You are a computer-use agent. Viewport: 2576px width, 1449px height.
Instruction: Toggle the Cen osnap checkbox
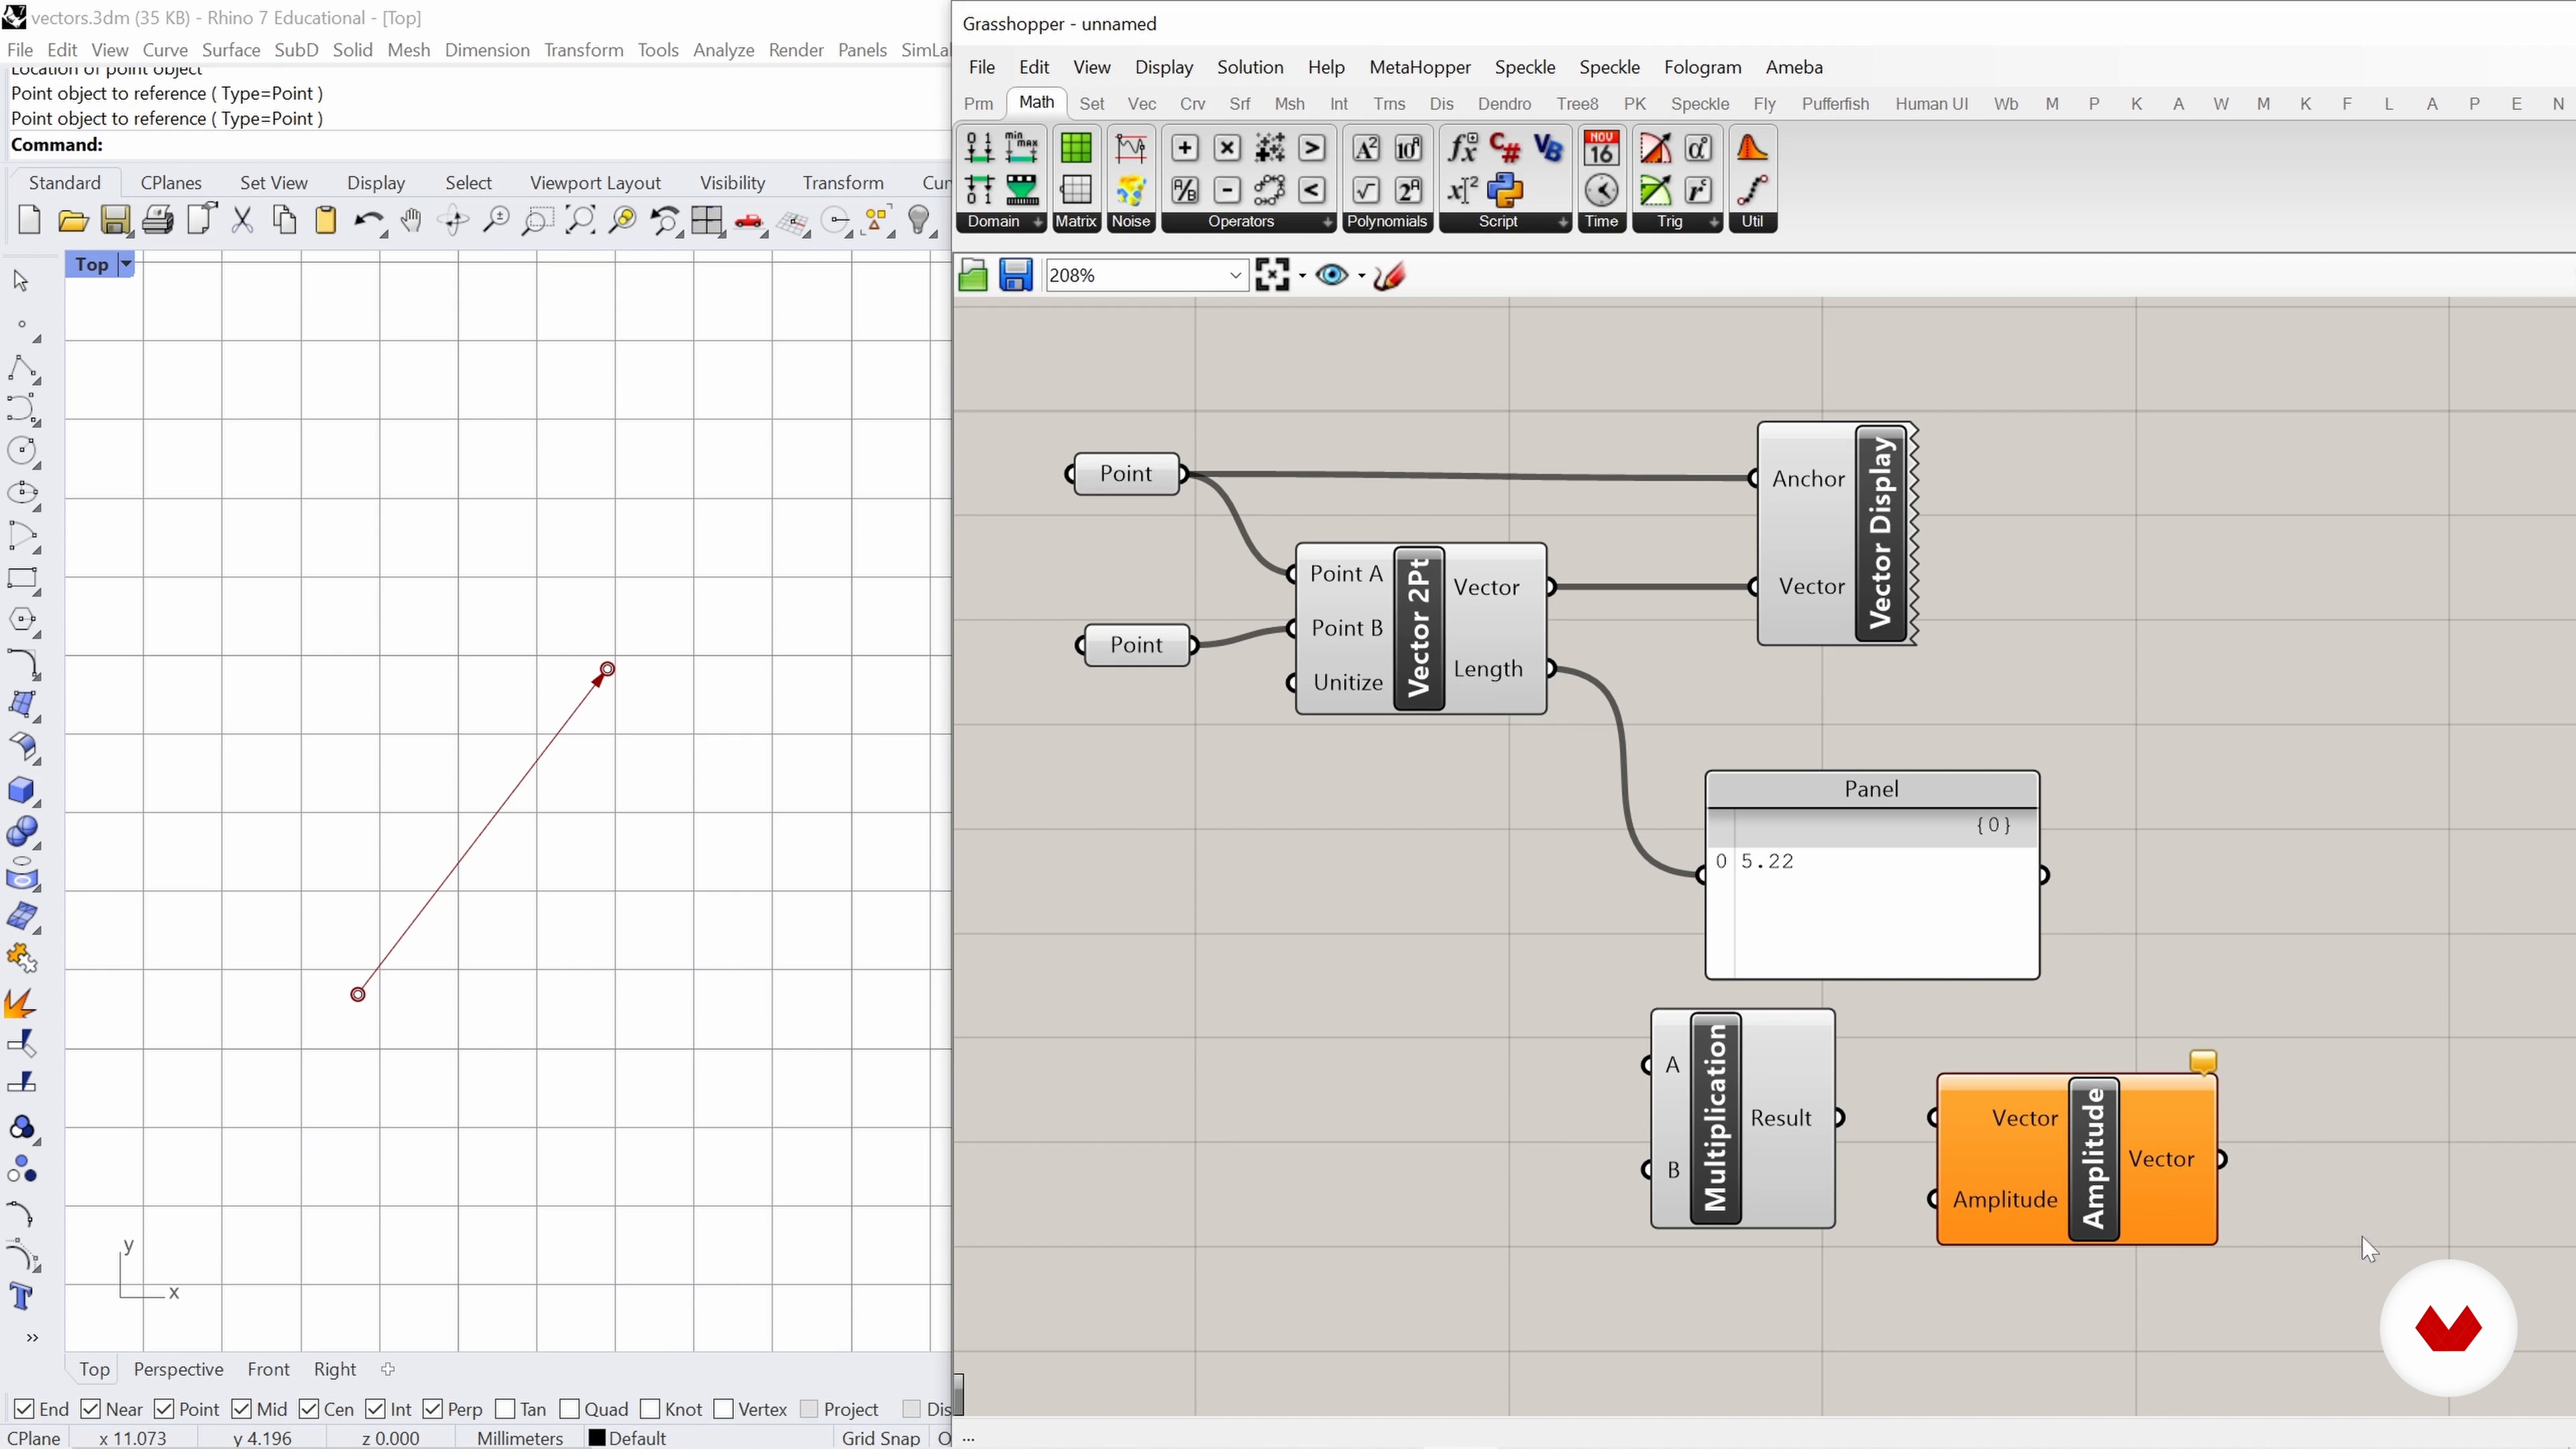click(x=309, y=1409)
